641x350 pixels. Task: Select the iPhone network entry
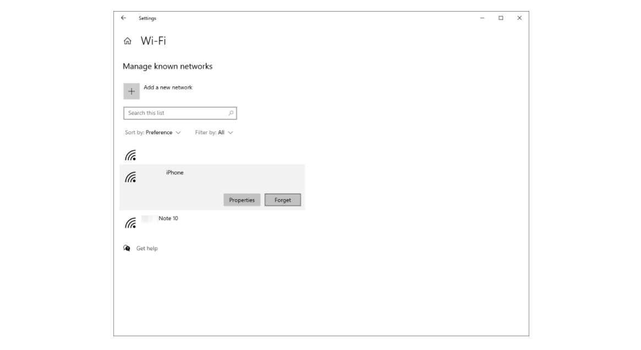click(x=175, y=172)
